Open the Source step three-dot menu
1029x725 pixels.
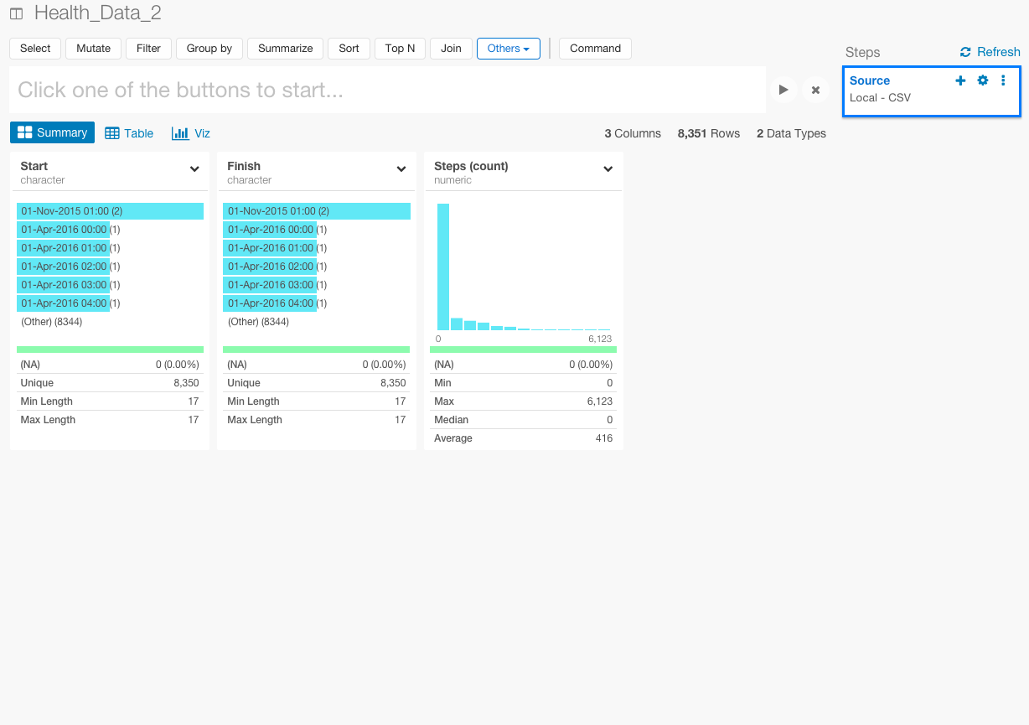click(x=1003, y=80)
